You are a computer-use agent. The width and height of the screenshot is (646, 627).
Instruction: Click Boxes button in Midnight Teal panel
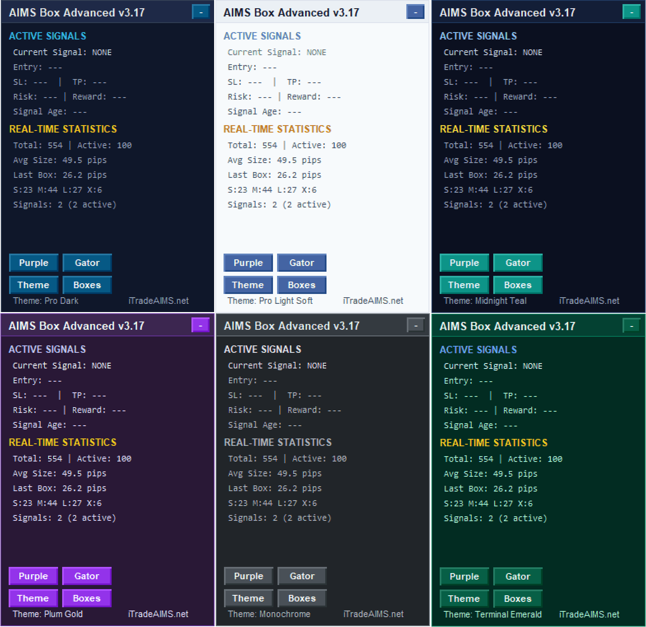tap(518, 285)
